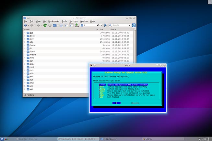Click the colored dots pager icon in the panel

point(6,139)
